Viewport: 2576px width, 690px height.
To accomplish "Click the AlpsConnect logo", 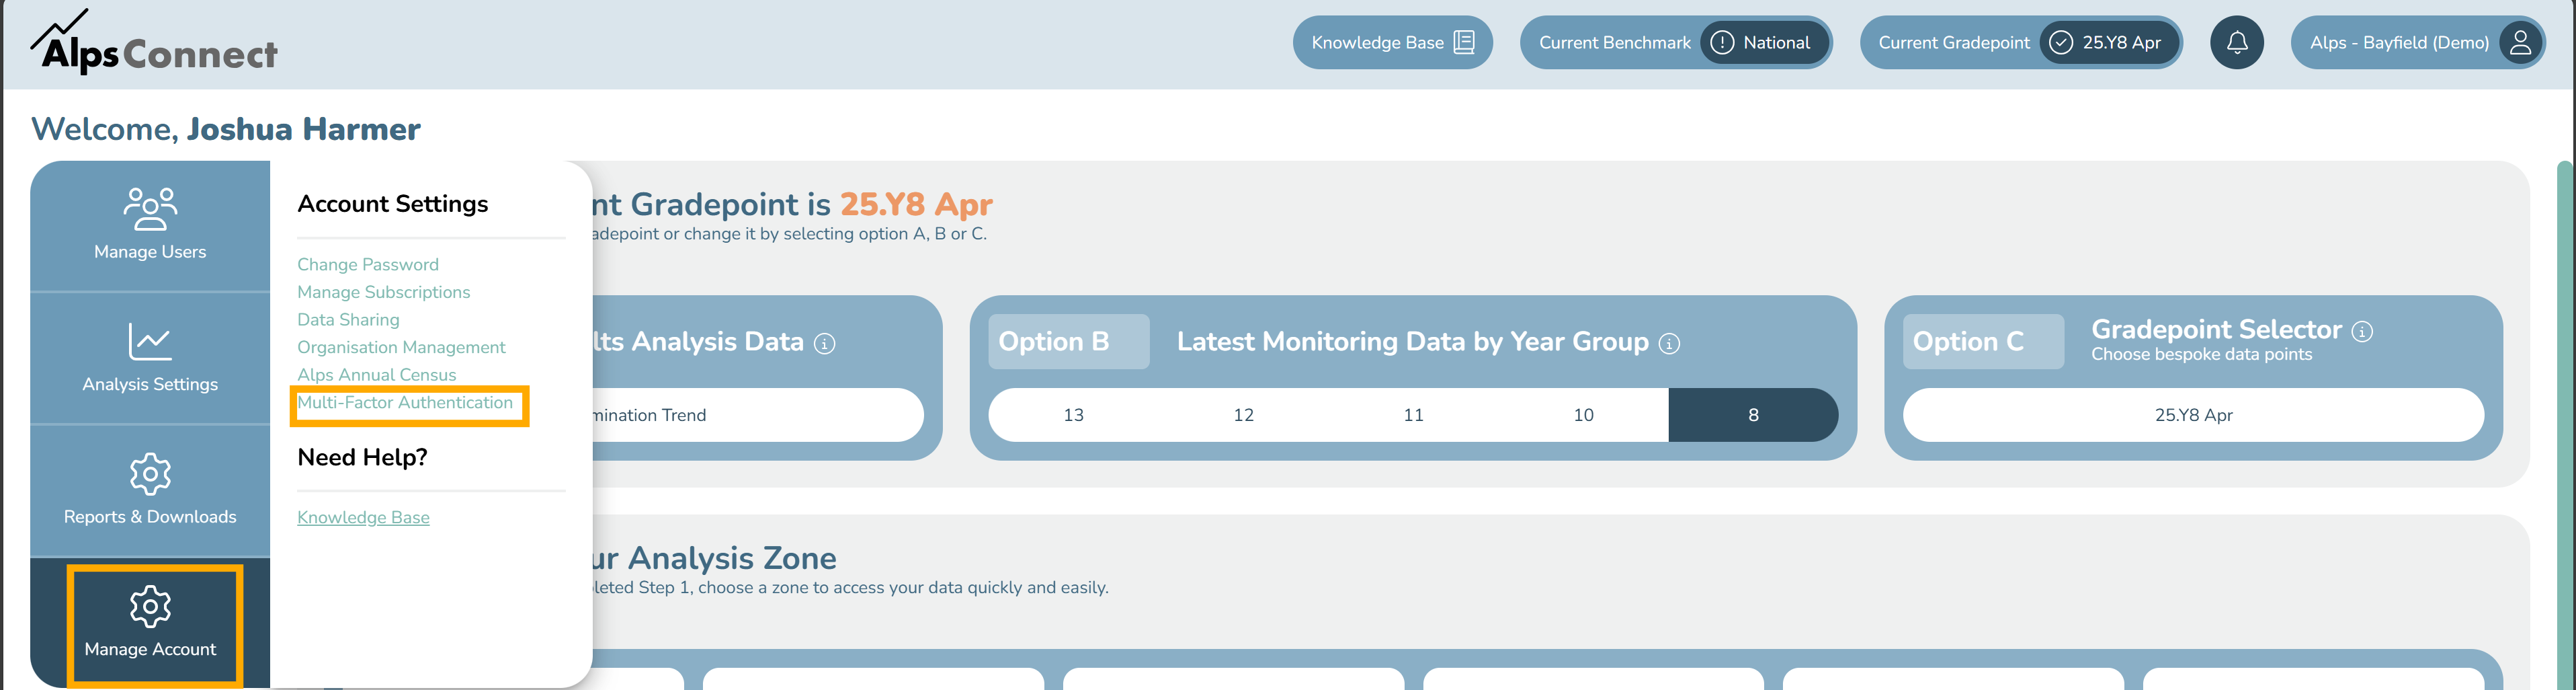I will pos(154,42).
